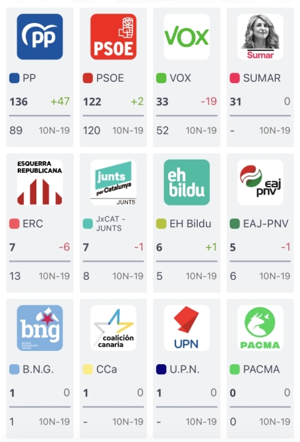Image resolution: width=300 pixels, height=442 pixels.
Task: Select the Coalición Canaria logo
Action: 113,328
